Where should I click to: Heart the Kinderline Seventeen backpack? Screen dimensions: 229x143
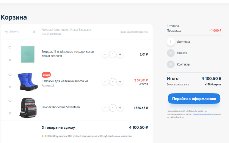click(10, 101)
